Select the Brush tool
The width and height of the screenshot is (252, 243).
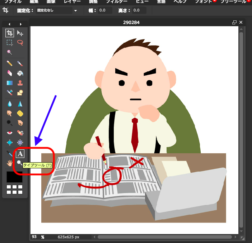(20, 64)
